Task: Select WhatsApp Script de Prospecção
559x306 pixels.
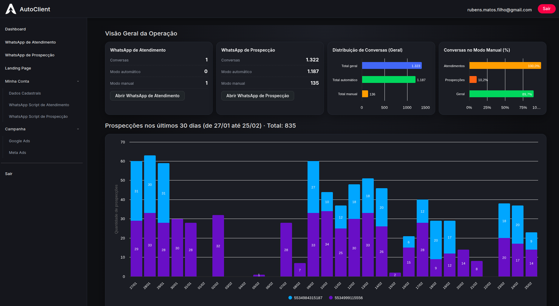Action: [x=38, y=117]
